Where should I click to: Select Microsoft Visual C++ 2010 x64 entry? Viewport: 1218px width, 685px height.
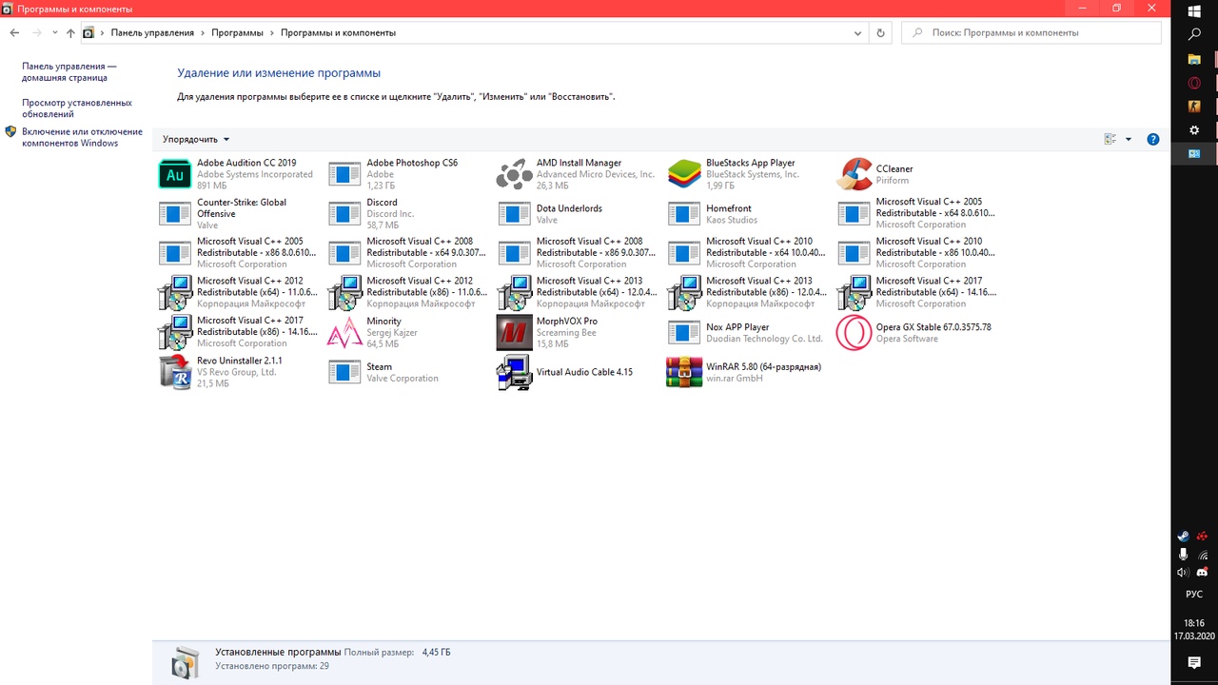(747, 253)
